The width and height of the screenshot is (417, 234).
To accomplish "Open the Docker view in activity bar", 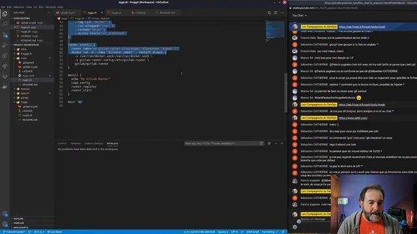I will point(5,86).
